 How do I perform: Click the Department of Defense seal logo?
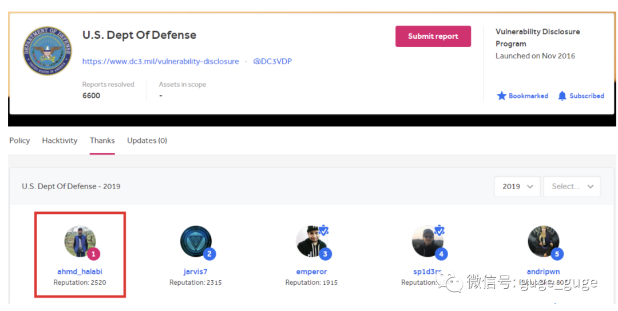tap(47, 51)
